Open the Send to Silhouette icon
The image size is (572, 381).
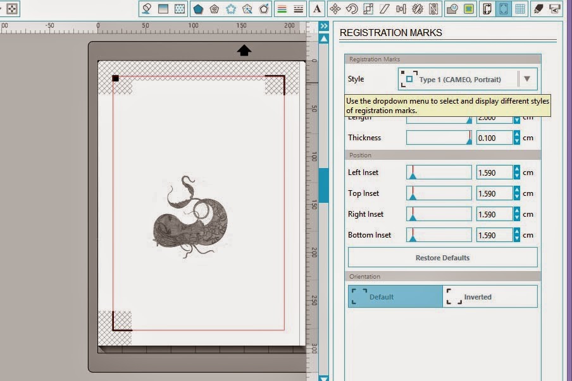[x=555, y=9]
